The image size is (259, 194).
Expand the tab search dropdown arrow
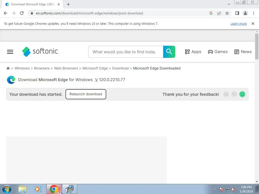click(229, 4)
